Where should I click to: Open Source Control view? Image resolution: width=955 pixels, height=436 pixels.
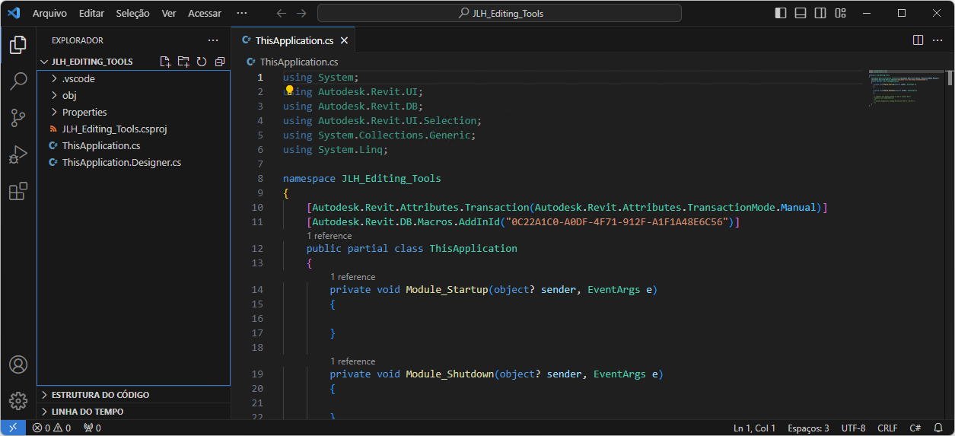pos(18,118)
